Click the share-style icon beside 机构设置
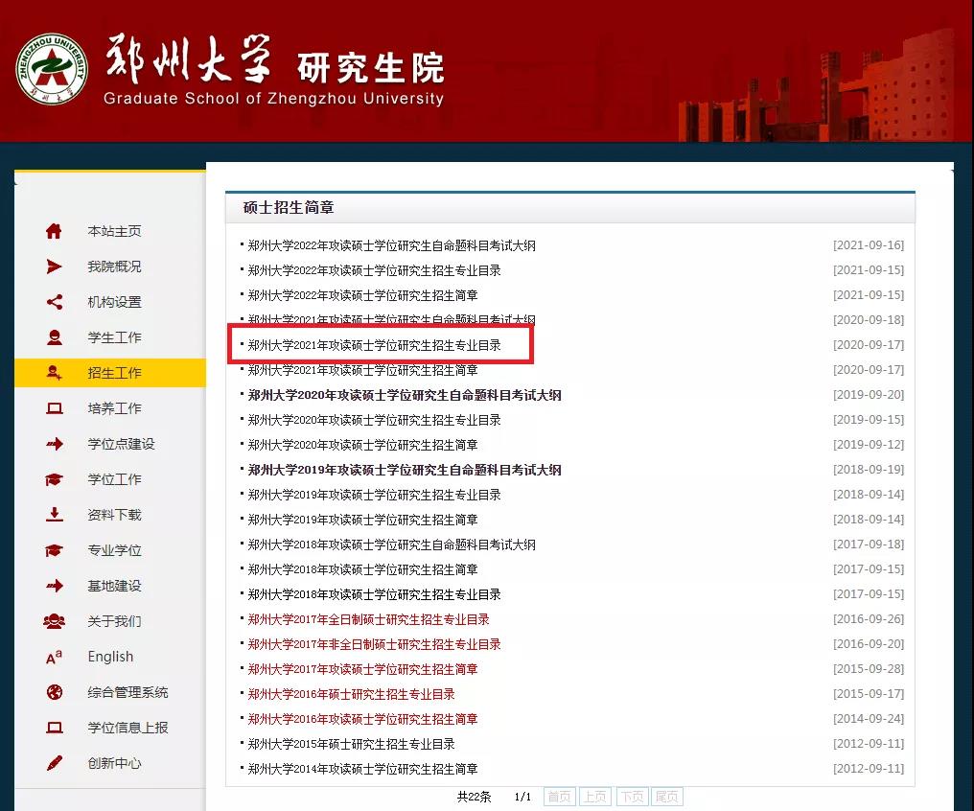974x811 pixels. 54,302
